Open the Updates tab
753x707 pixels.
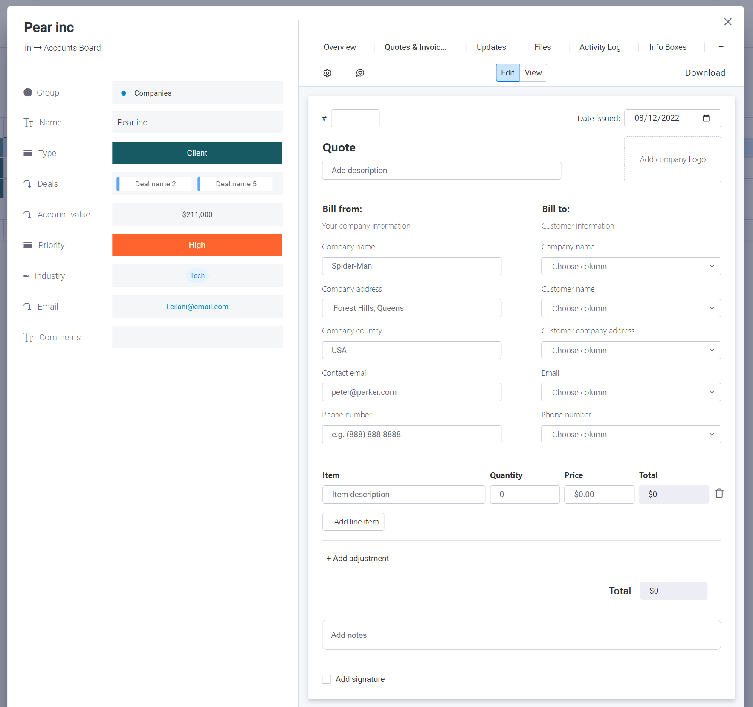coord(491,47)
